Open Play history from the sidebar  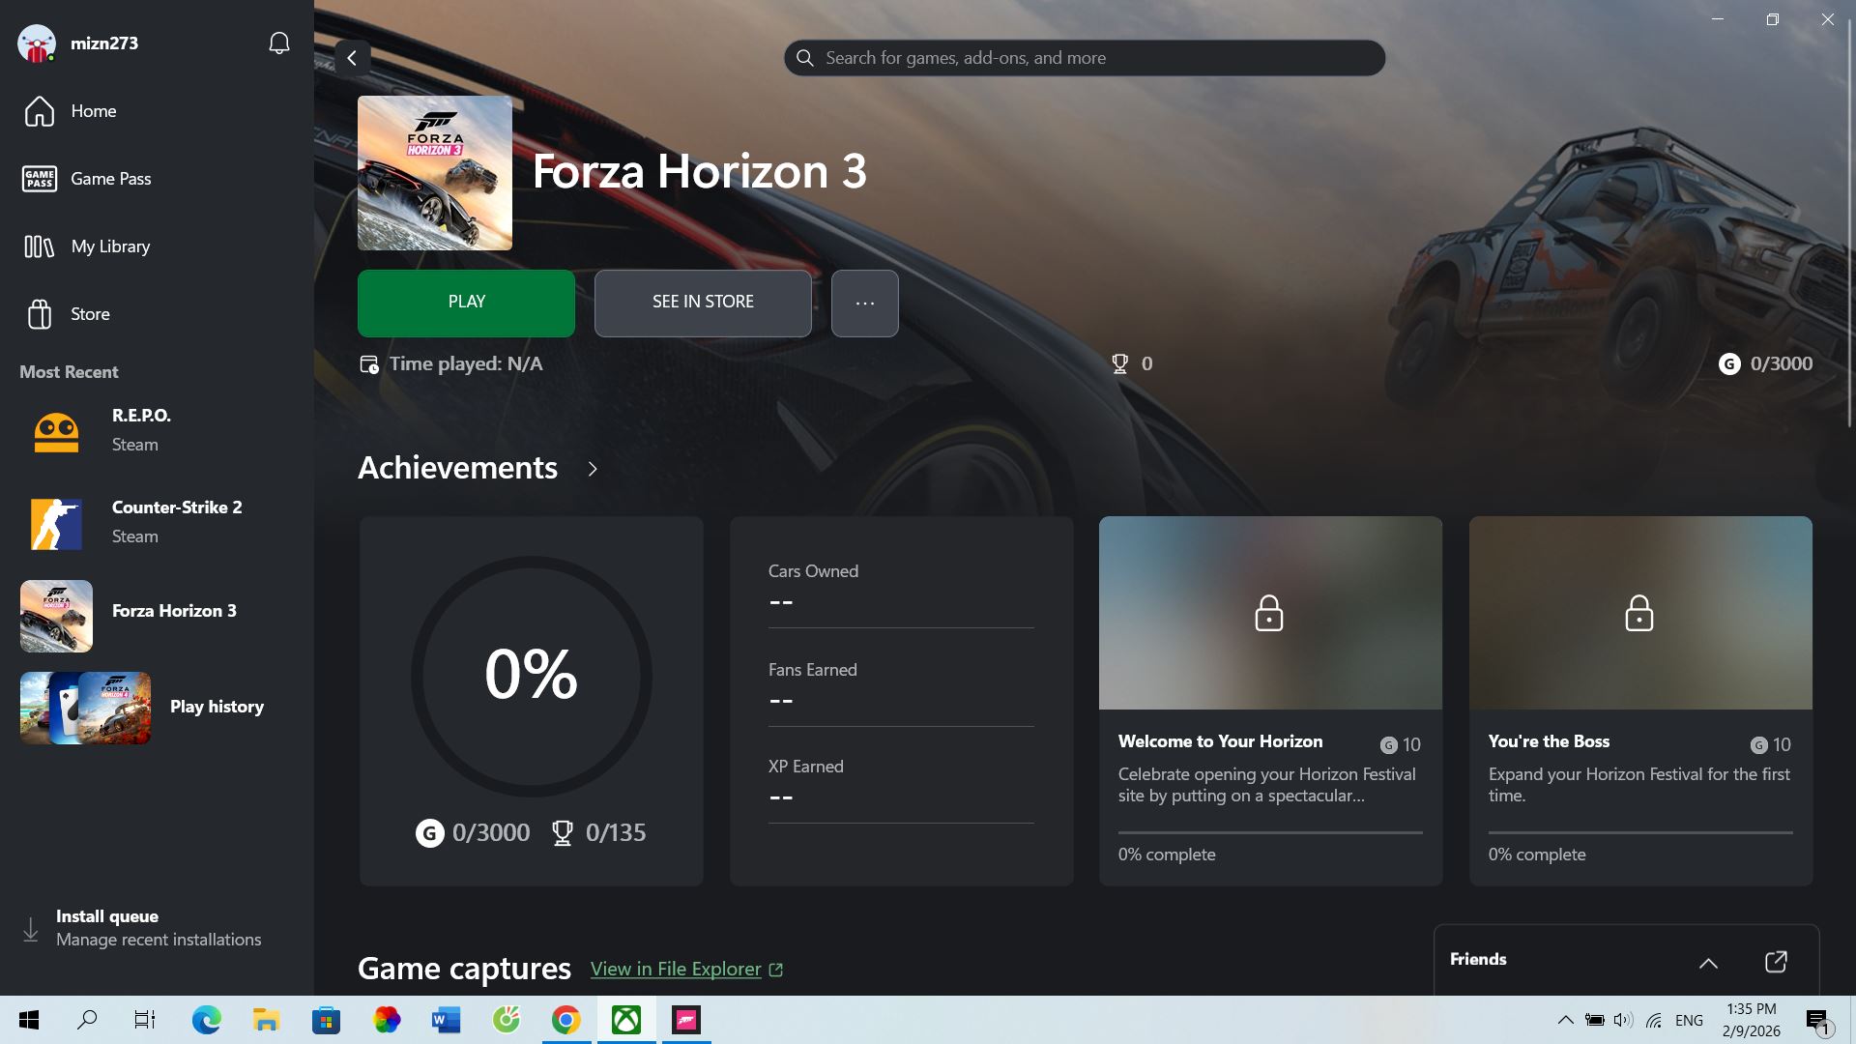point(217,707)
